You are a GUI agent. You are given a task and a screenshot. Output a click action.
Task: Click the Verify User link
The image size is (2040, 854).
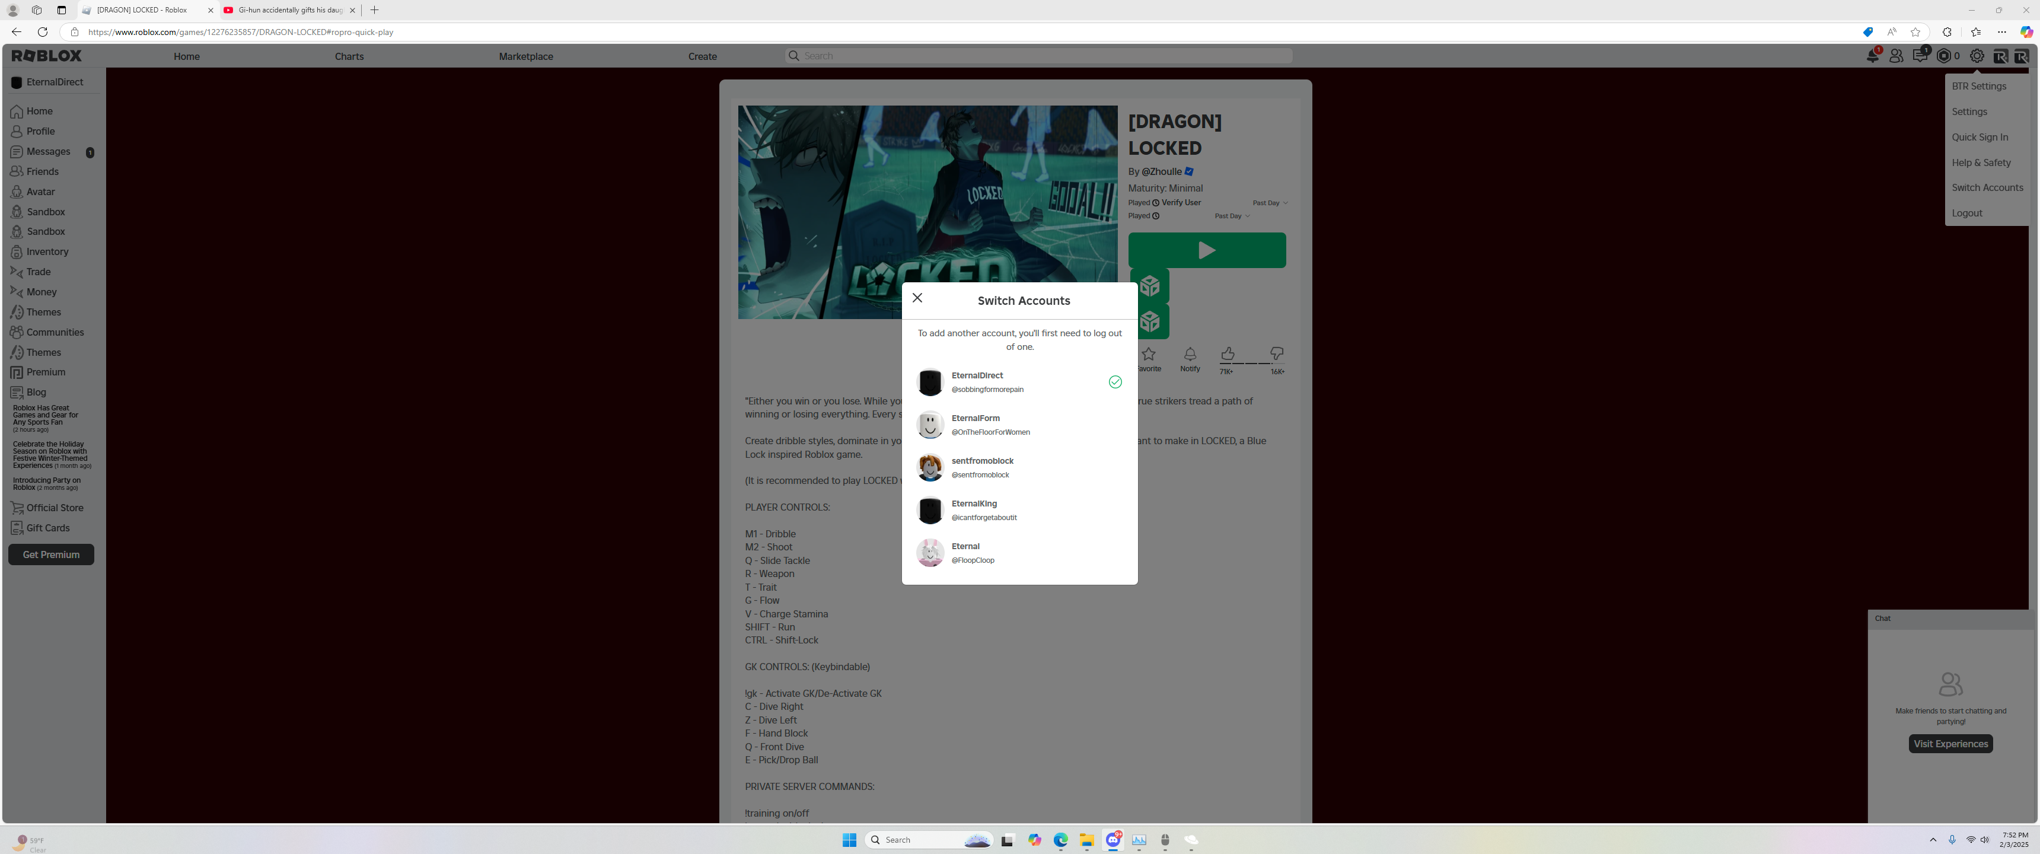(x=1181, y=203)
